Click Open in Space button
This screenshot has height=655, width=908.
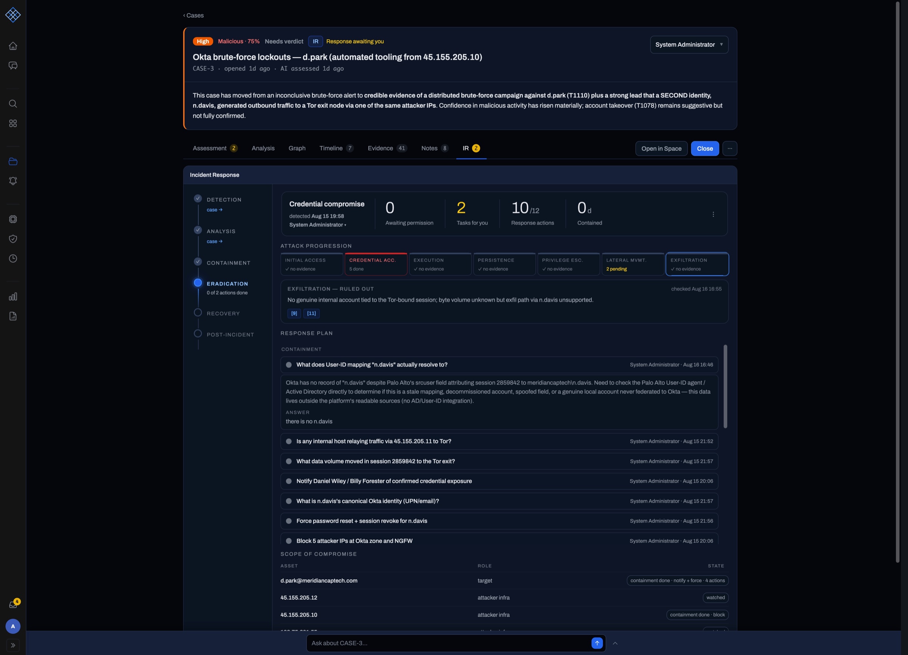pyautogui.click(x=661, y=149)
